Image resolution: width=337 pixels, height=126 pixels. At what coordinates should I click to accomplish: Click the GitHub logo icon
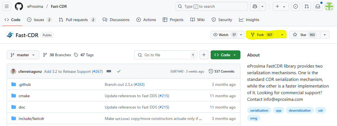point(19,6)
